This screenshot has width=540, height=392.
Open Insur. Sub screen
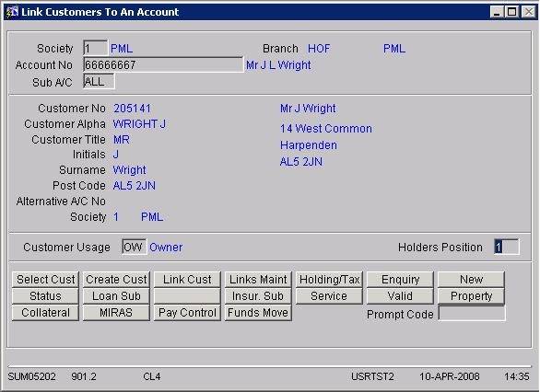258,295
